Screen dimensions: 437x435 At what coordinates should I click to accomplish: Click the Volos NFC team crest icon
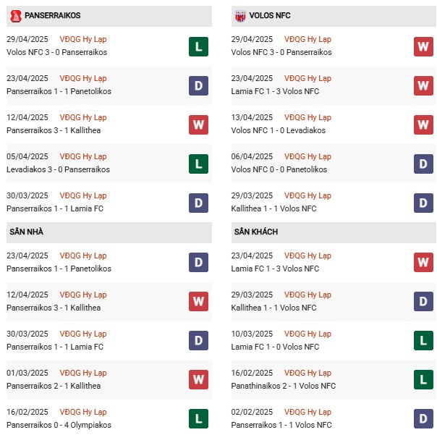239,15
